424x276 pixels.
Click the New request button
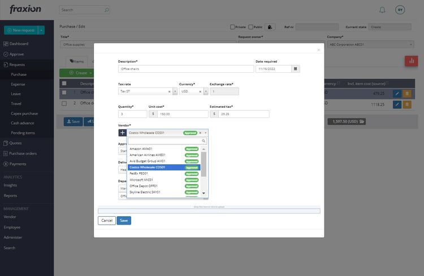click(x=21, y=30)
